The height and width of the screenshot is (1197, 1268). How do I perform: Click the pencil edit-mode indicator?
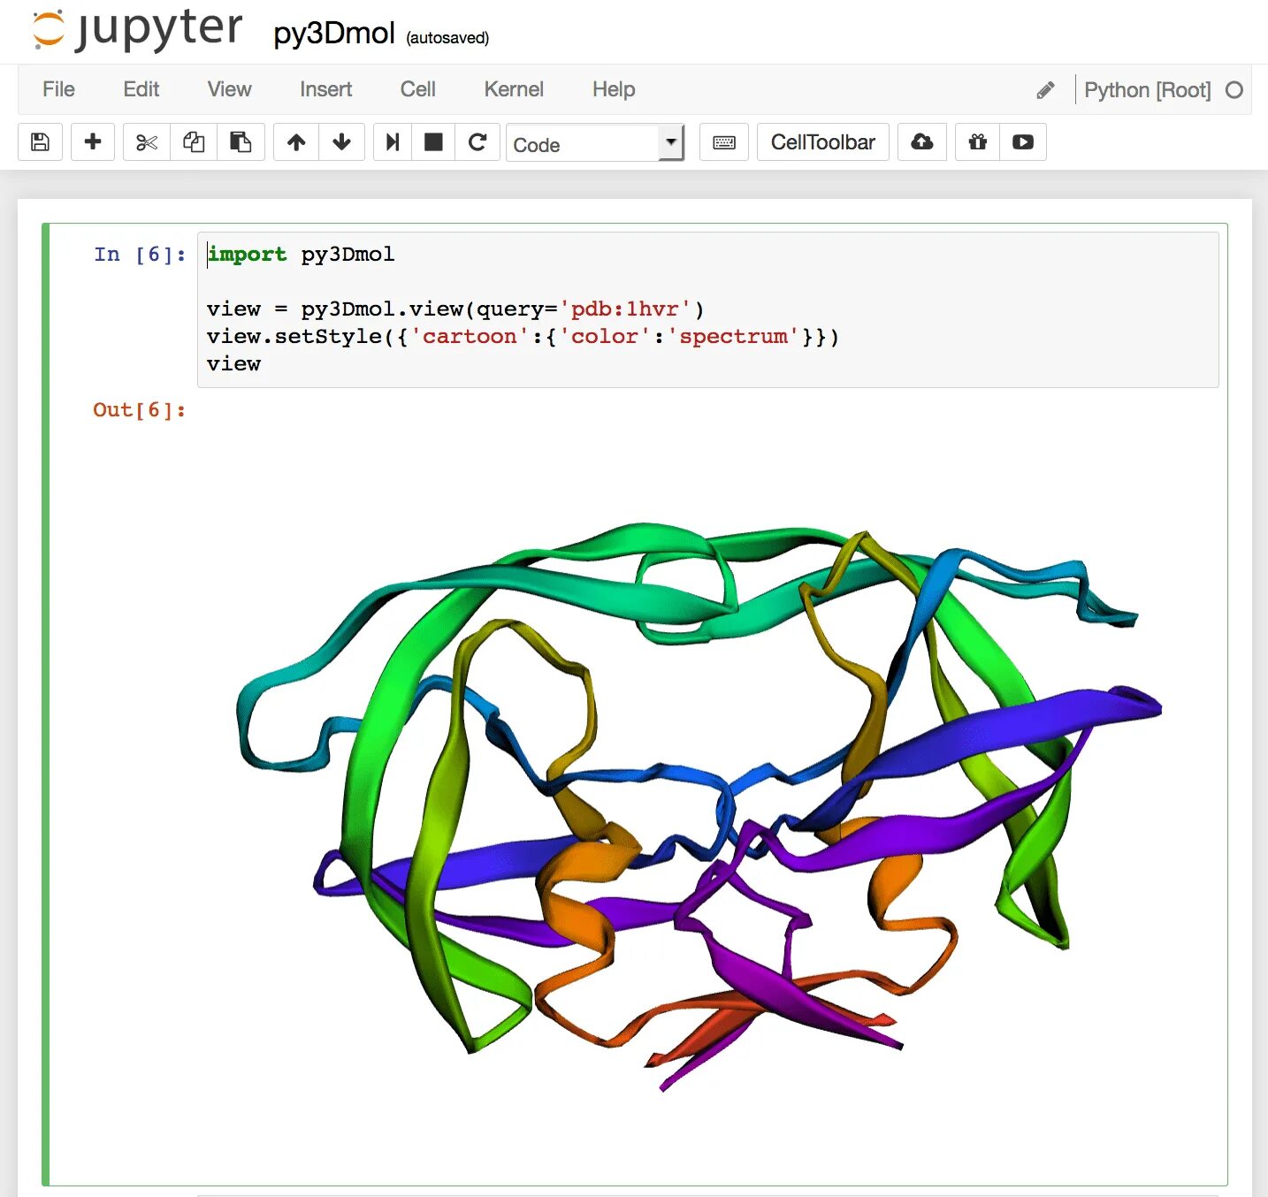[1045, 90]
